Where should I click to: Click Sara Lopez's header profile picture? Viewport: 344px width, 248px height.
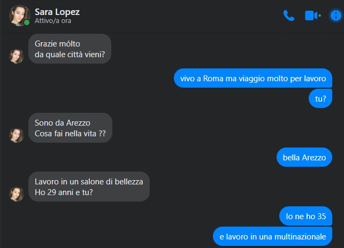click(x=19, y=15)
